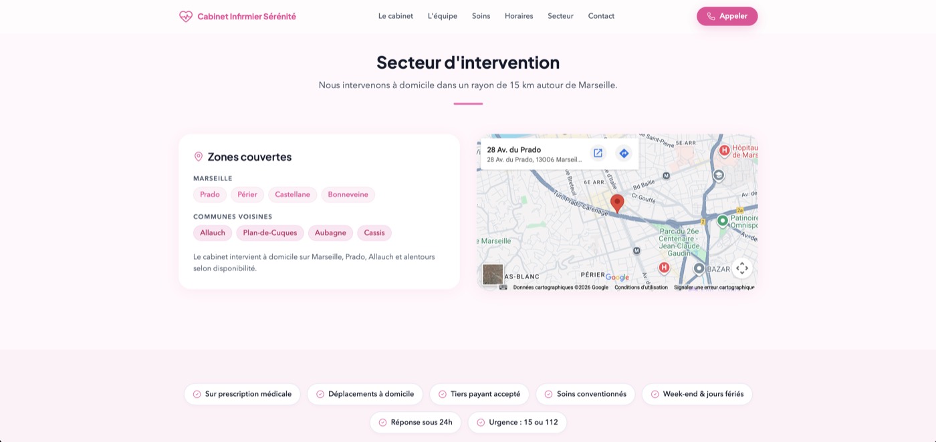The image size is (936, 442).
Task: Click Signaler une erreur cartographique link
Action: click(714, 287)
